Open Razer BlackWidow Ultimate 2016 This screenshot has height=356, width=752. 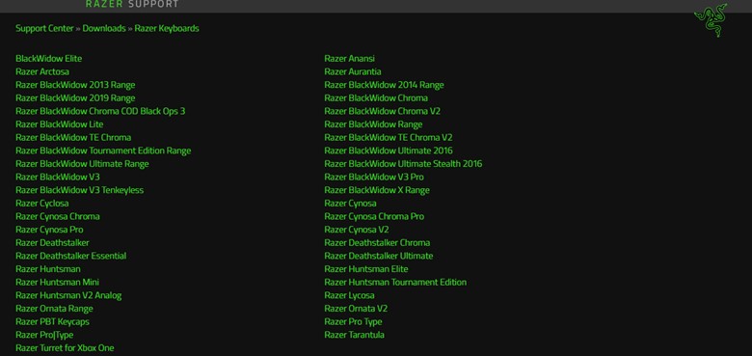pos(389,151)
